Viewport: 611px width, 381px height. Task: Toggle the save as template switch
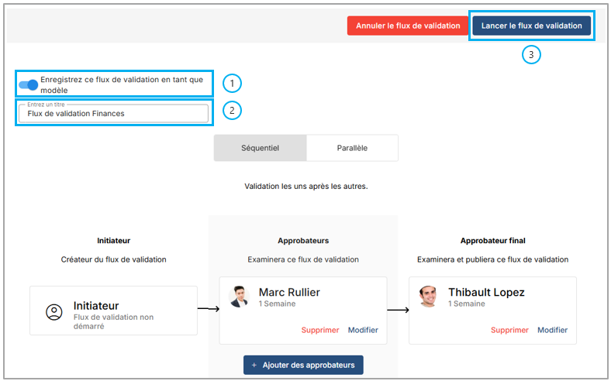pos(28,84)
